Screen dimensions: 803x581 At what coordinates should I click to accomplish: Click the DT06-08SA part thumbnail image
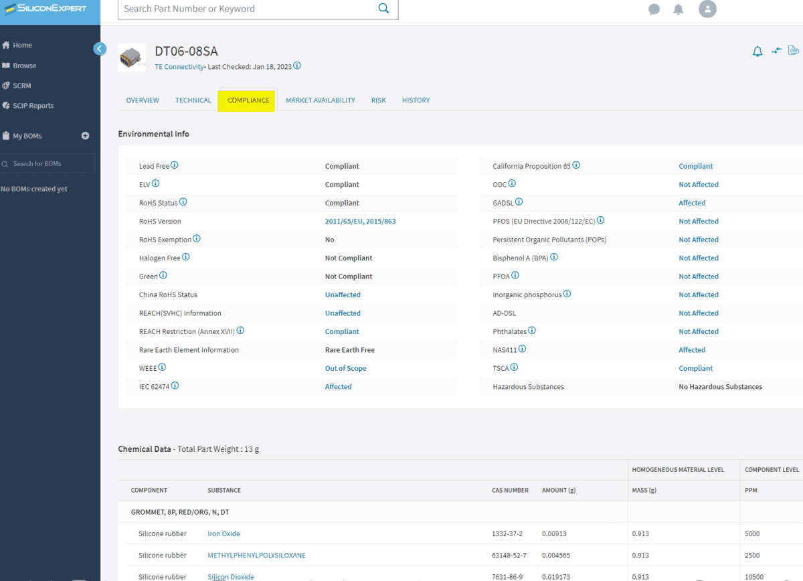point(132,58)
